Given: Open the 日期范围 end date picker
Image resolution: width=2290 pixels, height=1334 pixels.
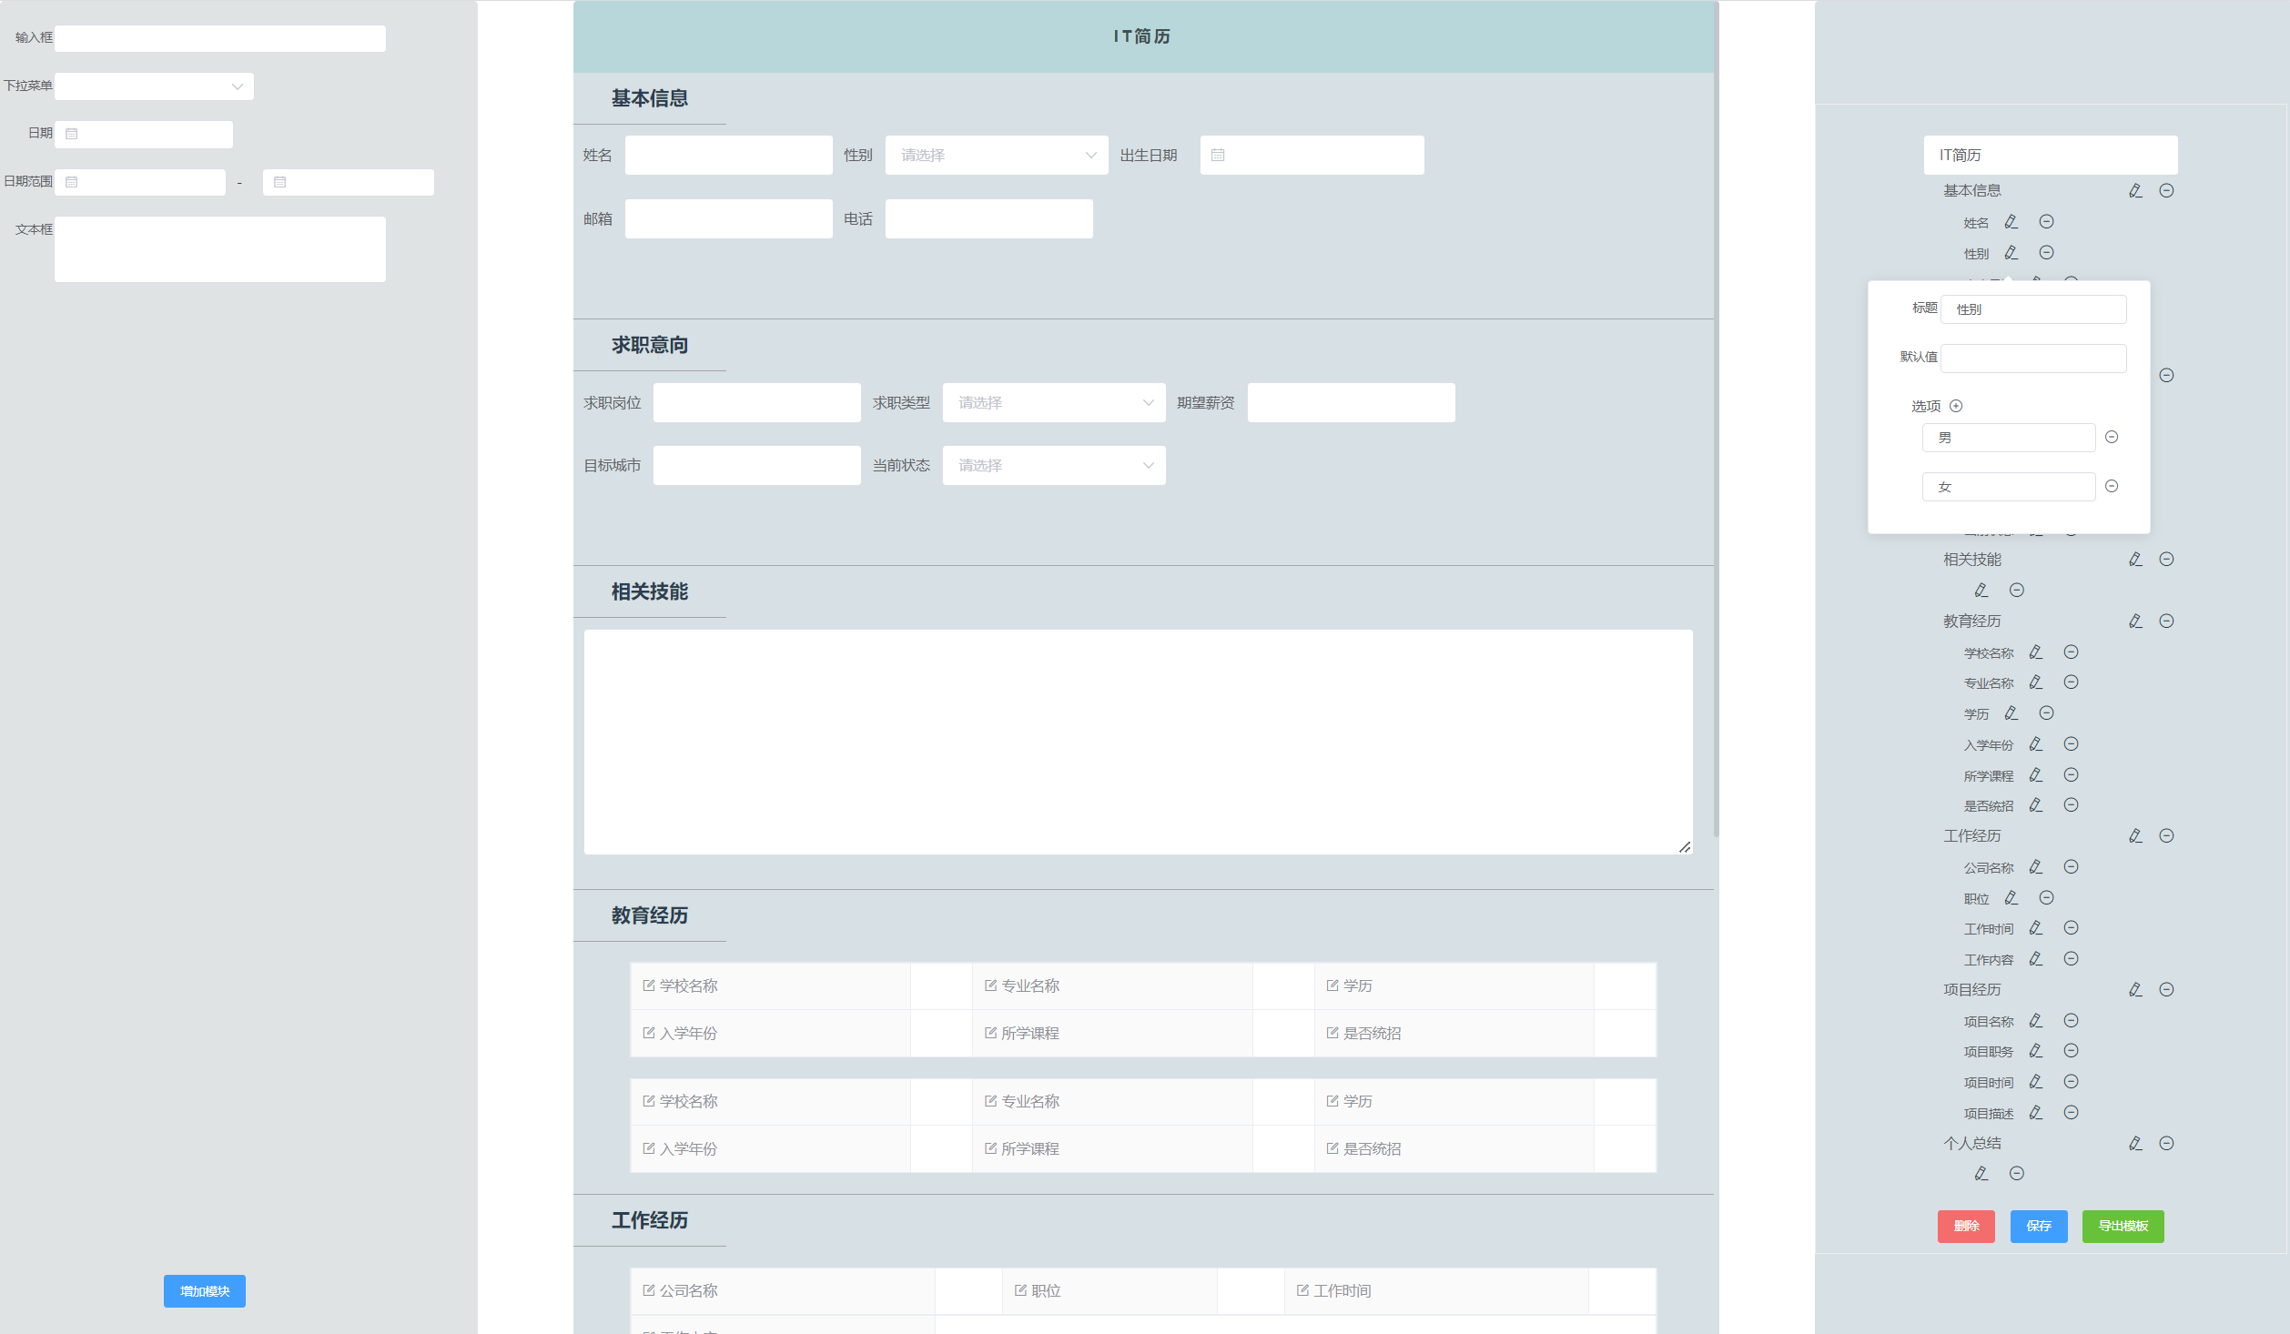Looking at the screenshot, I should point(349,182).
